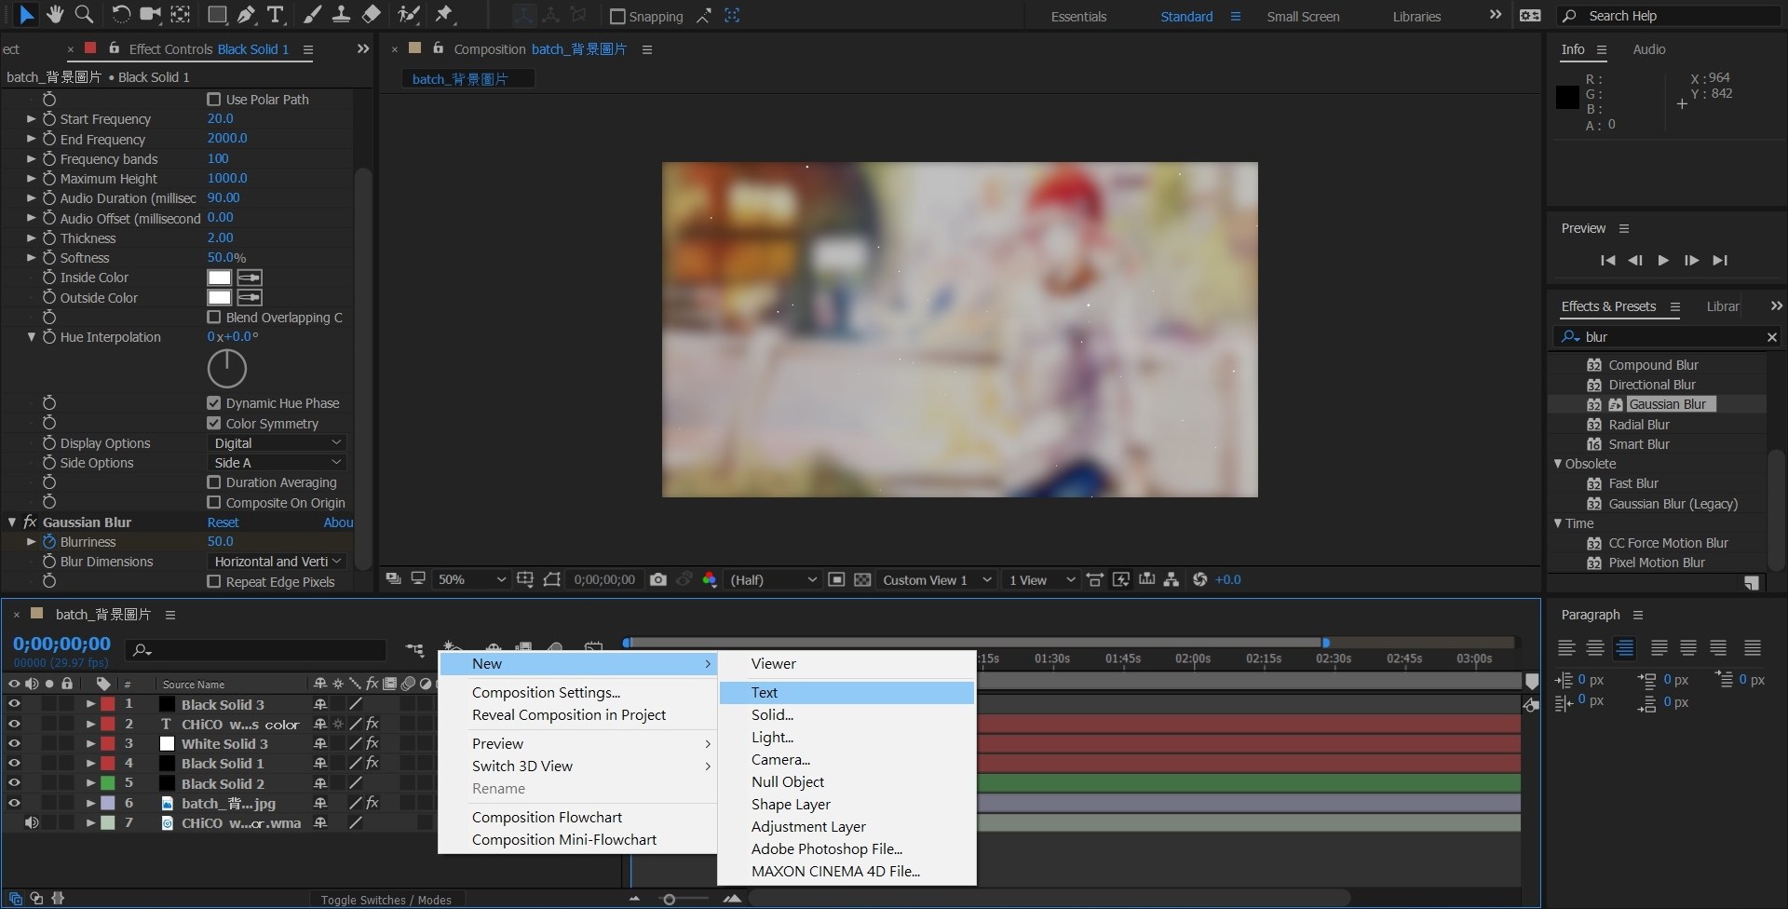1788x909 pixels.
Task: Reset the Gaussian Blur effect
Action: tap(223, 522)
